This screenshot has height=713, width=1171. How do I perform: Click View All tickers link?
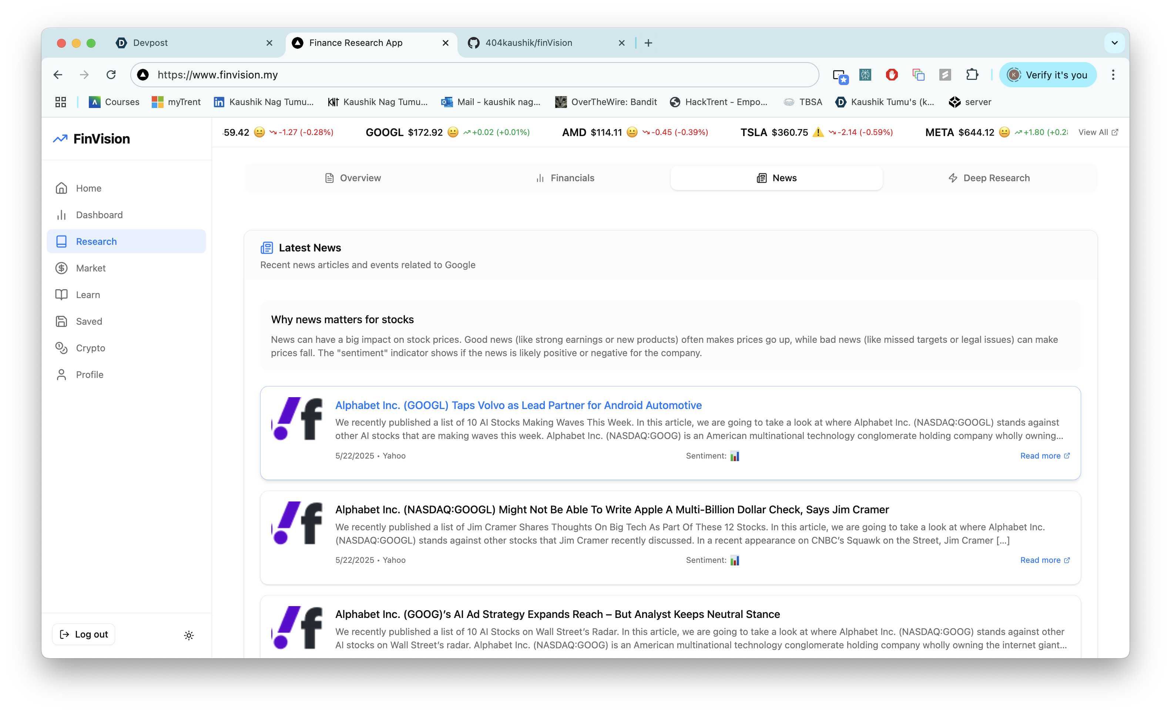[1098, 132]
